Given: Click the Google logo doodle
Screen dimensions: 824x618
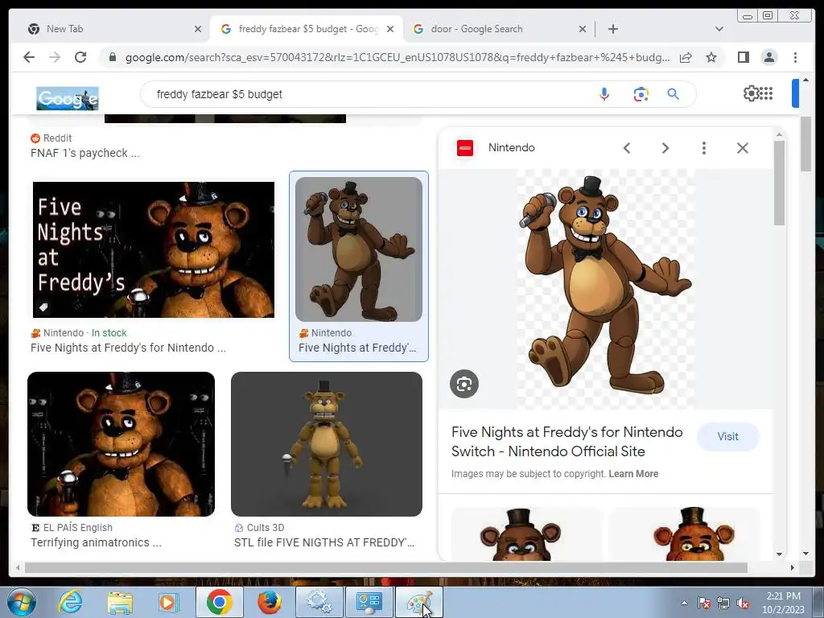Looking at the screenshot, I should [68, 98].
